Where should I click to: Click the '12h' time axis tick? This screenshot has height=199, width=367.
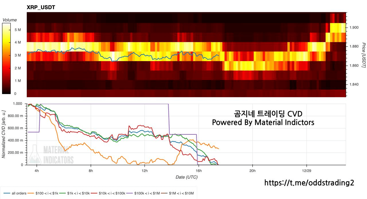[145, 171]
